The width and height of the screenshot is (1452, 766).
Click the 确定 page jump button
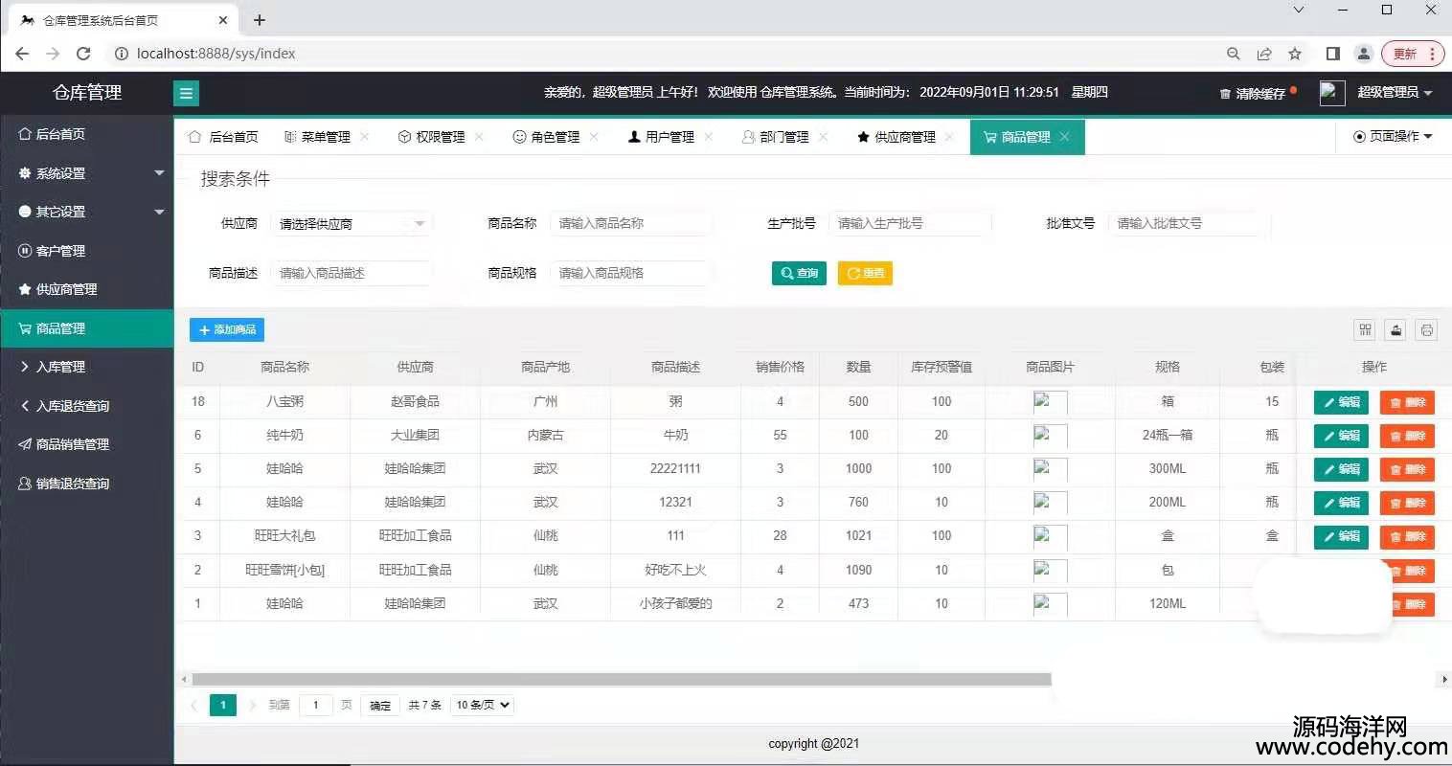(380, 705)
